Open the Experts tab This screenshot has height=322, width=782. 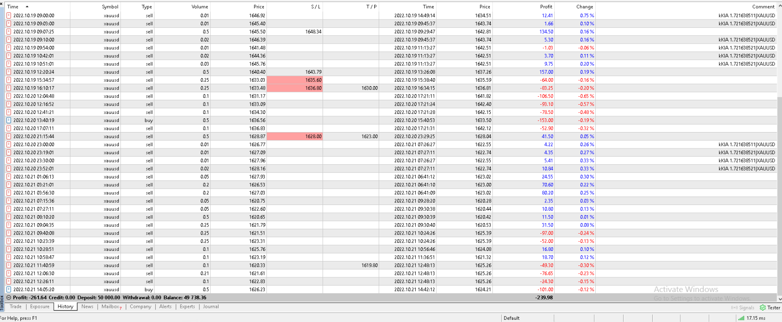[187, 307]
